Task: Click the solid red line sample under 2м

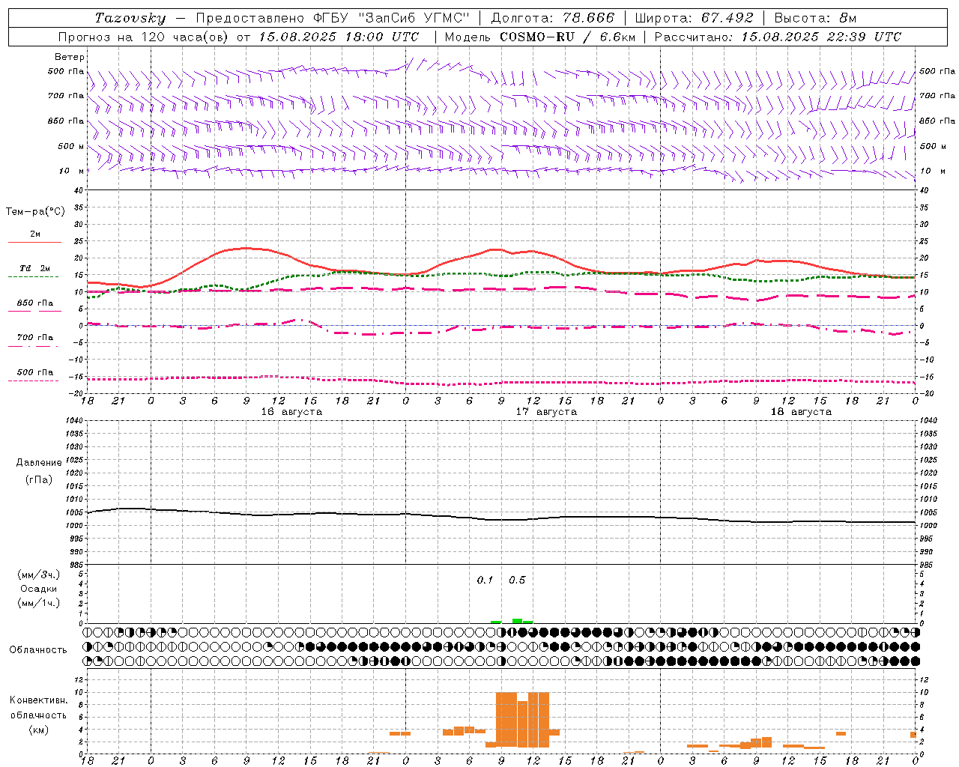Action: (34, 243)
